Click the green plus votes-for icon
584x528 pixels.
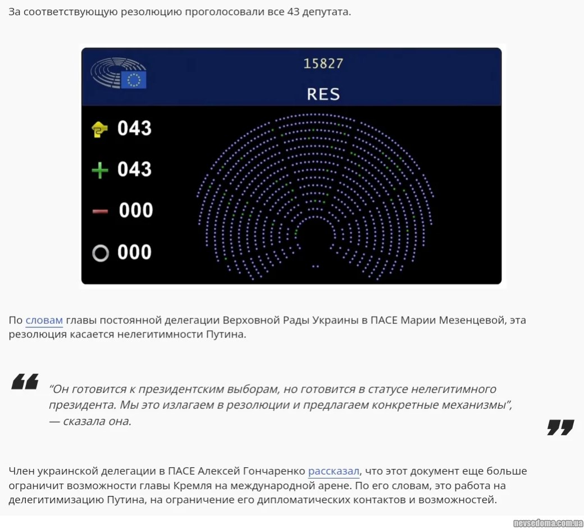(100, 170)
